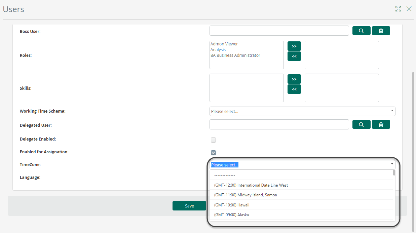Image resolution: width=416 pixels, height=233 pixels.
Task: Click the search icon next to Delegated User
Action: pos(361,125)
